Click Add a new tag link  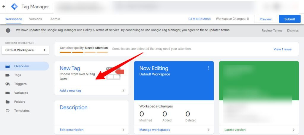[70, 91]
